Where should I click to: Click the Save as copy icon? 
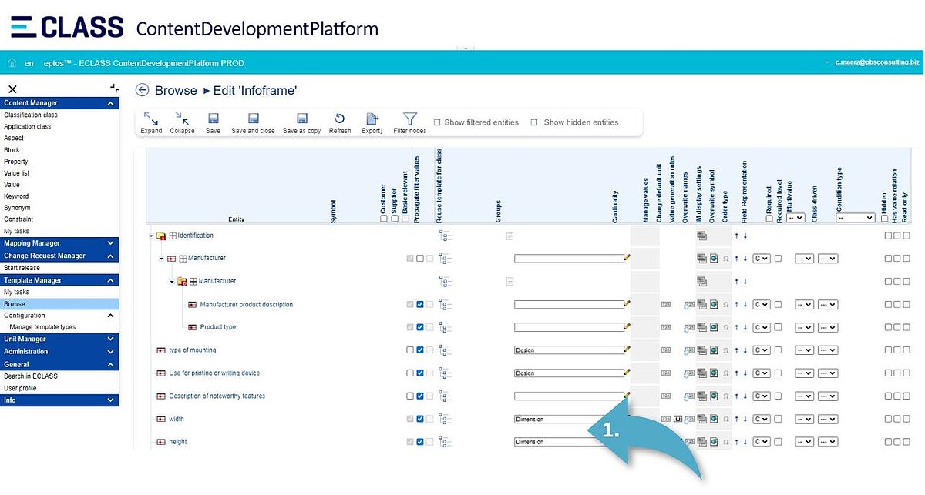tap(302, 119)
